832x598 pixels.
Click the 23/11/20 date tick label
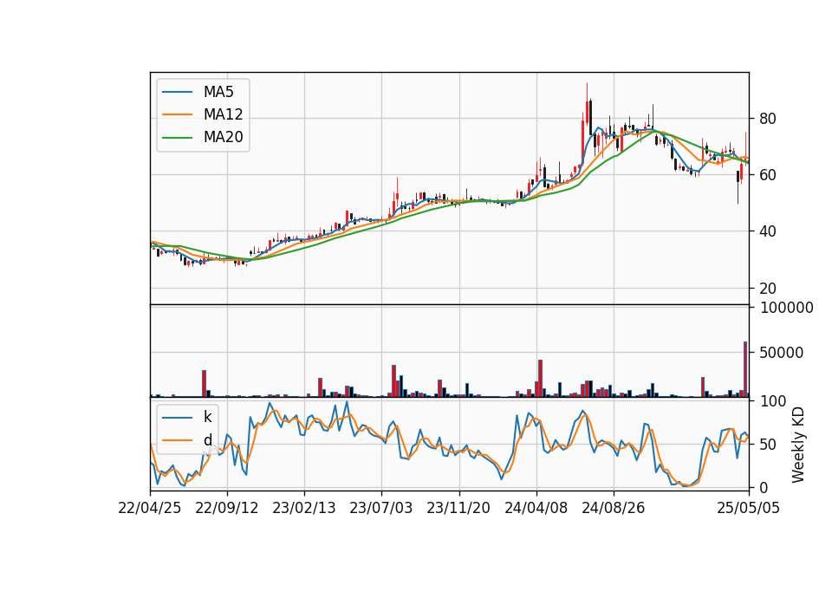click(x=458, y=508)
